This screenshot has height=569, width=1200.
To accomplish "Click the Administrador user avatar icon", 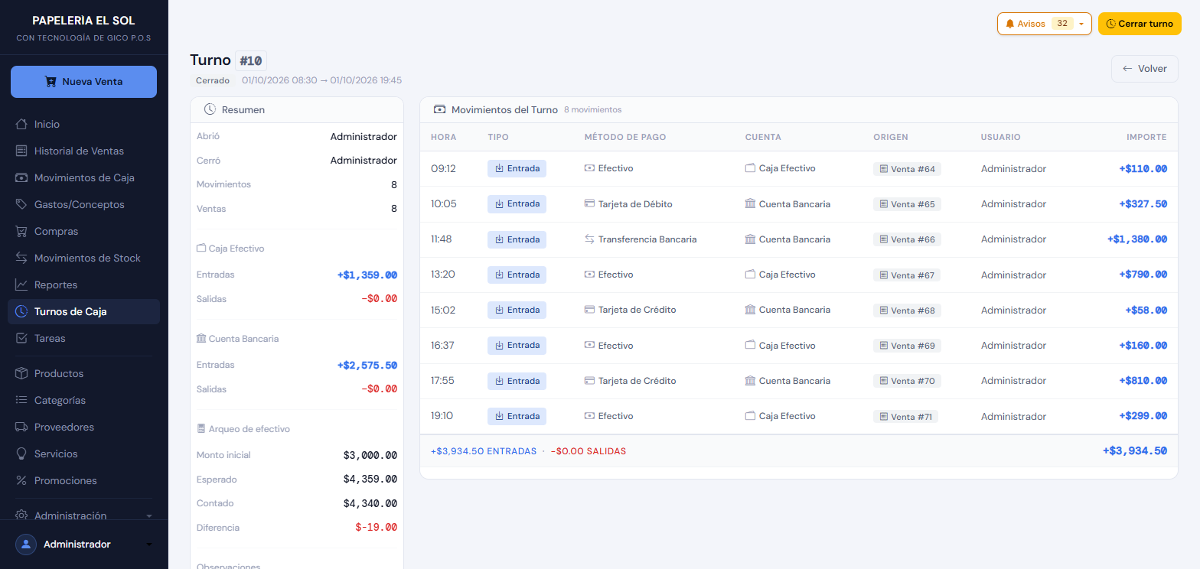I will (26, 544).
